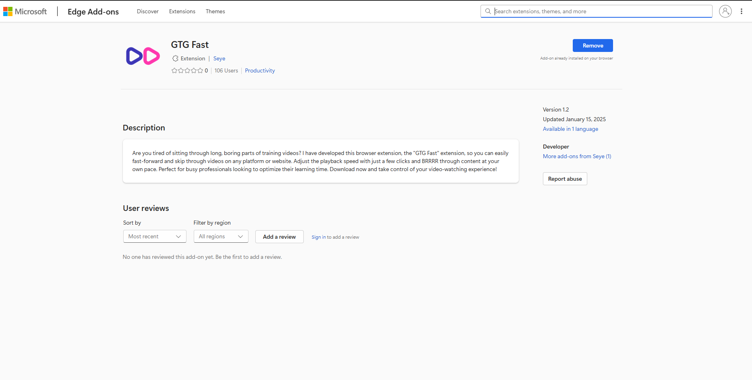Open the Productivity category link

(x=260, y=70)
